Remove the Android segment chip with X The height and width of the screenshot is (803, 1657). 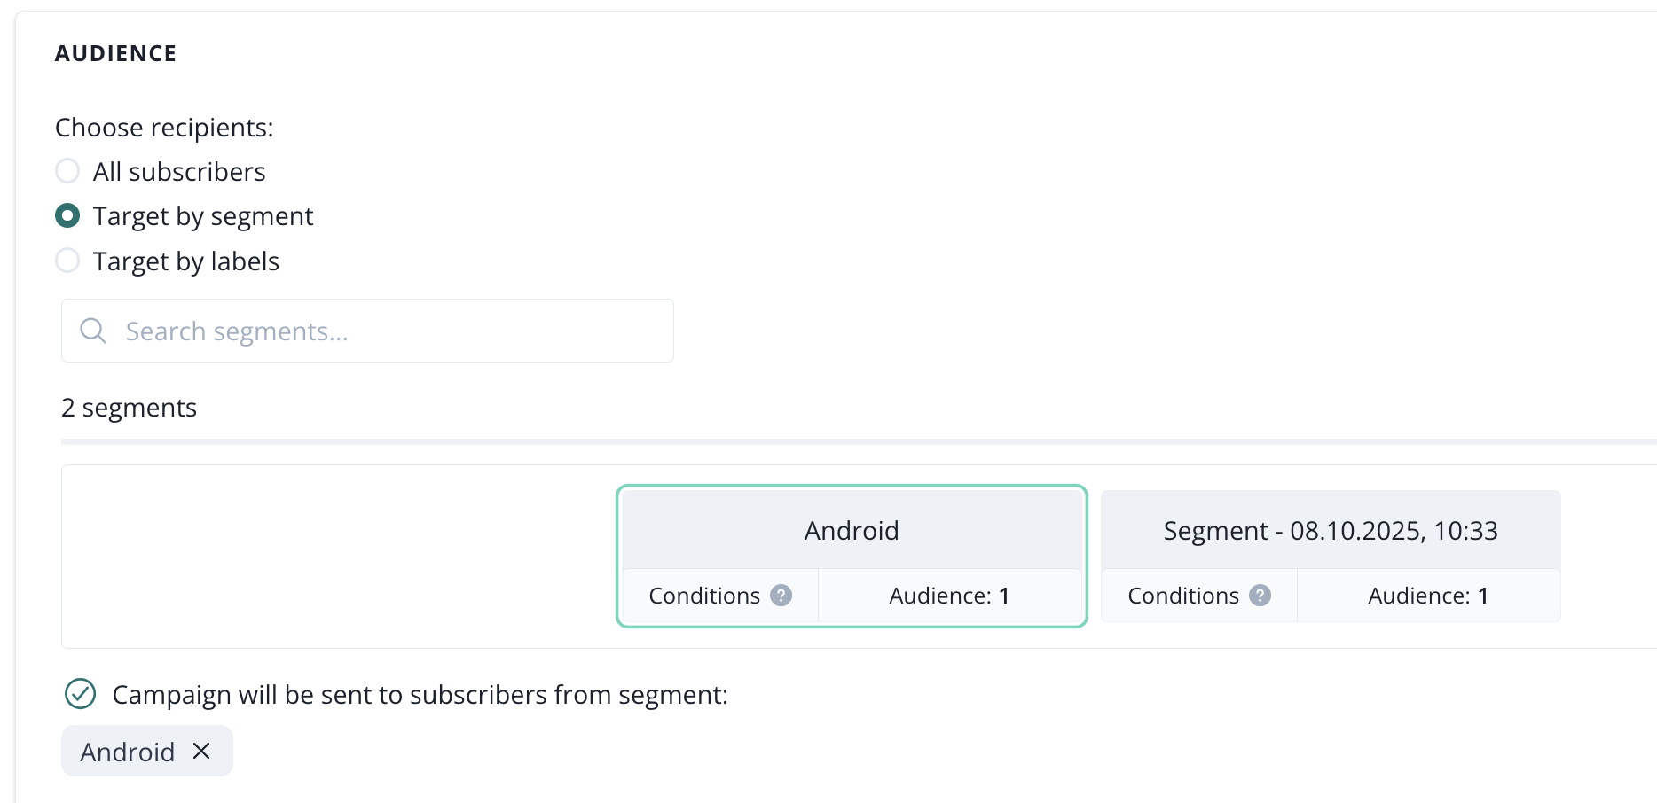tap(201, 751)
